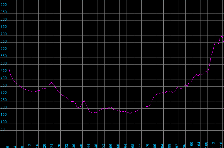Click the 450 vertical axis label

(x=4, y=71)
